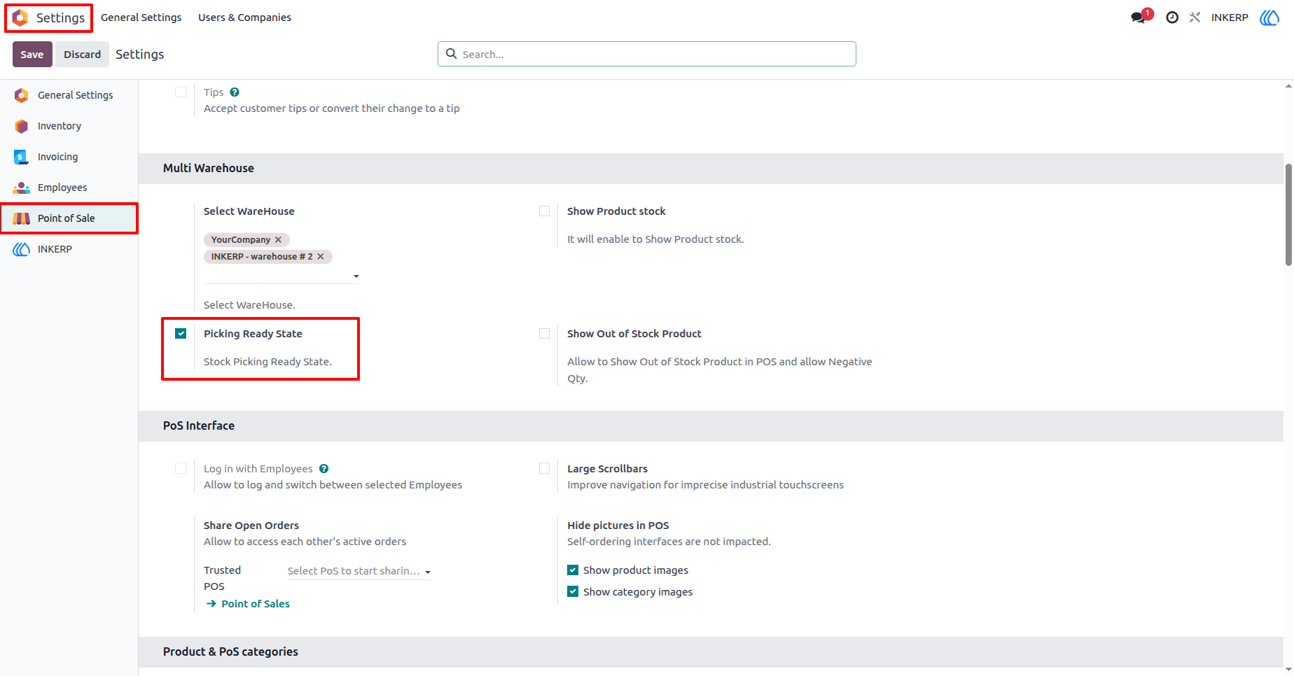Uncheck Show product images
This screenshot has width=1294, height=676.
tap(573, 570)
